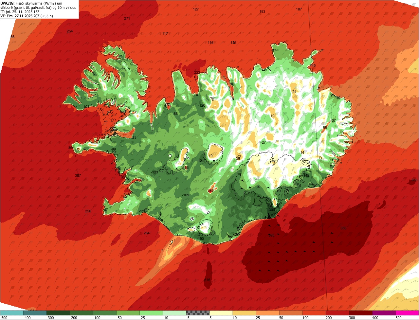Click the checkered legend swatch between -5 and 5

[198, 313]
